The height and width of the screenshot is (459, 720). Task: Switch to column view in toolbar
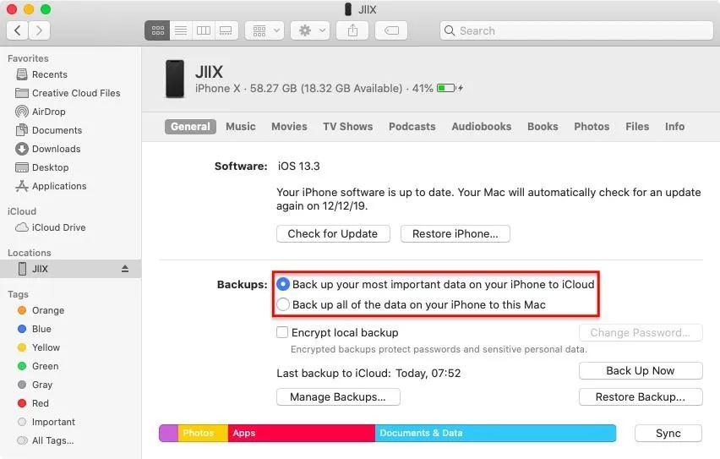pos(203,30)
